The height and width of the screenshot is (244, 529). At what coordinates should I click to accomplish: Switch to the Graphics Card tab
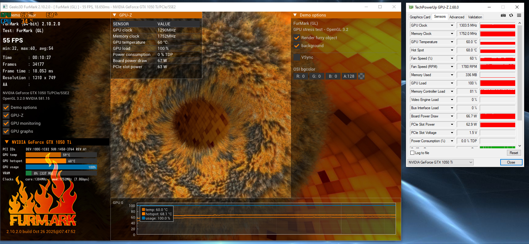420,17
